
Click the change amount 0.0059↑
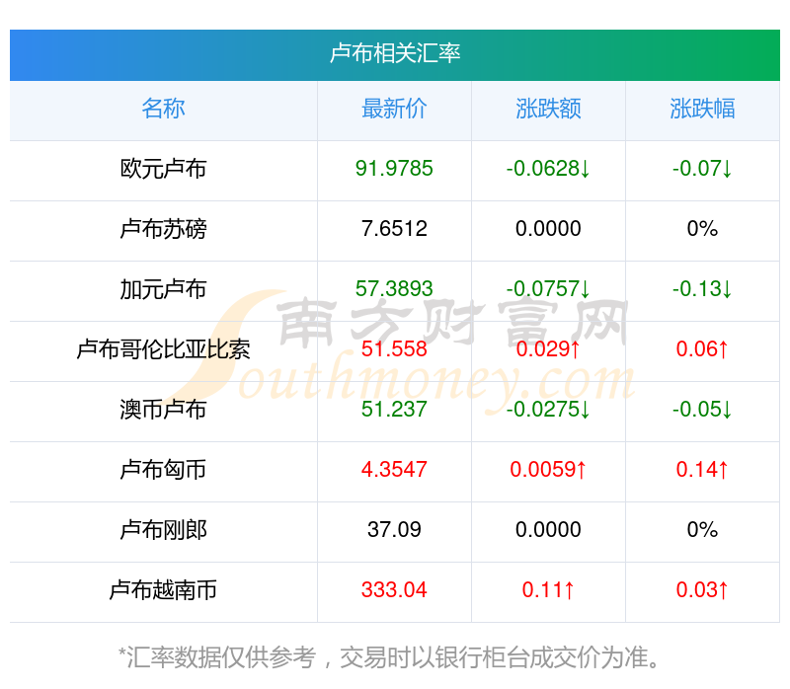(x=548, y=470)
